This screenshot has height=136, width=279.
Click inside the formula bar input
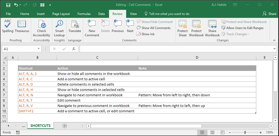pos(176,49)
